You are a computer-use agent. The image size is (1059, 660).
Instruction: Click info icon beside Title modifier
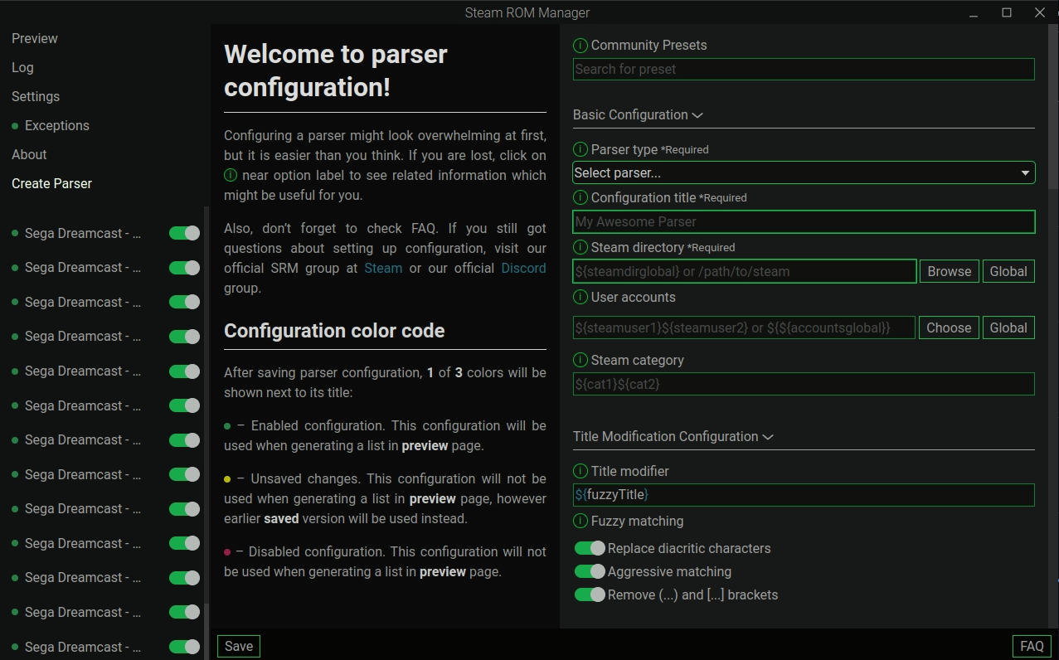tap(581, 472)
